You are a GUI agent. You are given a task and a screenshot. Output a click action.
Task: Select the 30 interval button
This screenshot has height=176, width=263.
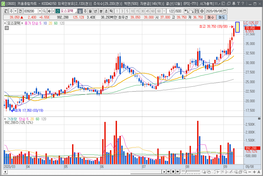click(x=143, y=11)
